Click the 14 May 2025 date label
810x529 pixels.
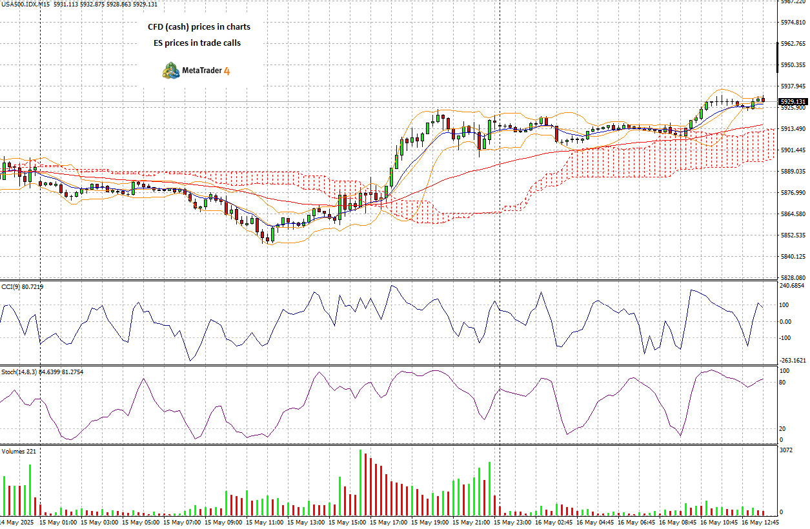17,522
